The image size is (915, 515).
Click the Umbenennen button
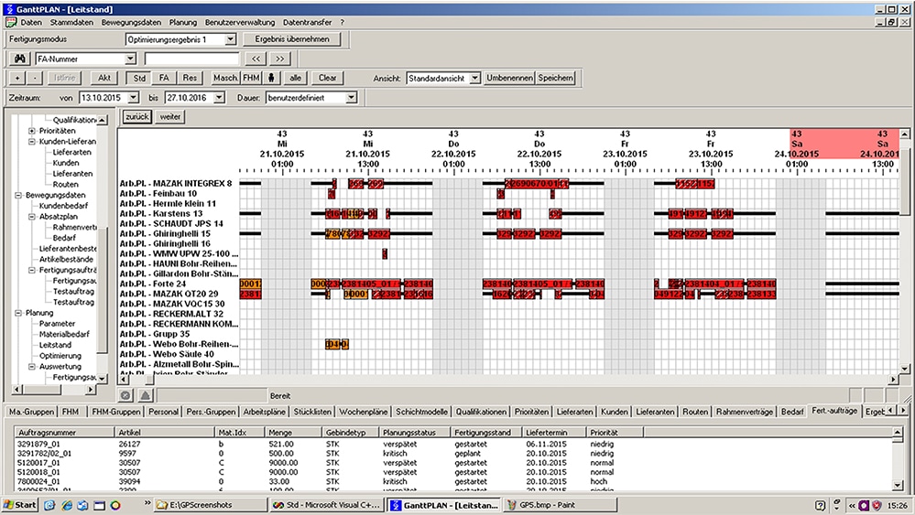509,78
